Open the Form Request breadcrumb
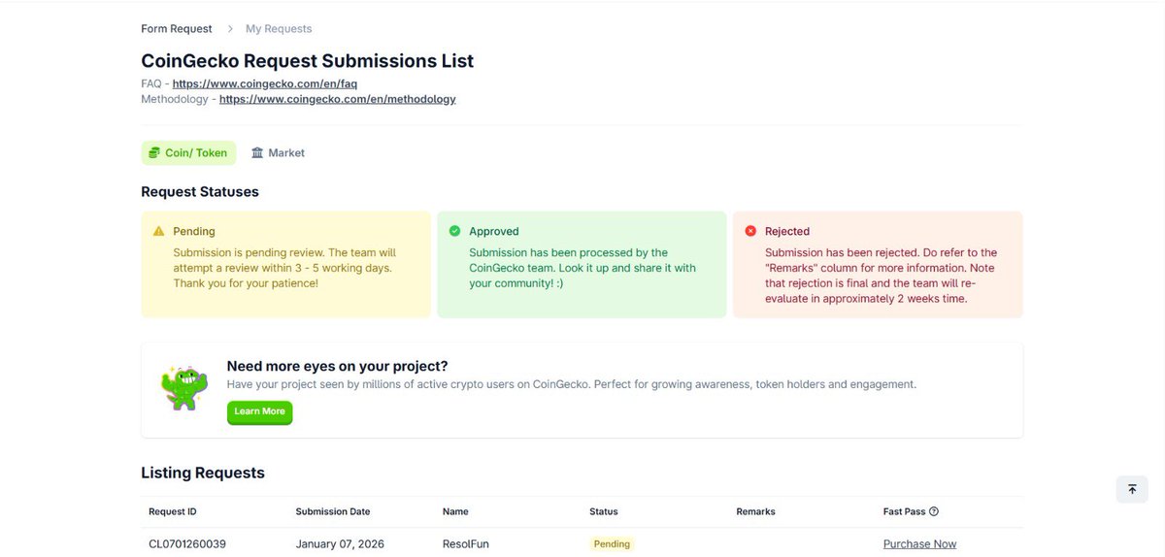Screen dimensions: 1165x557 [177, 29]
